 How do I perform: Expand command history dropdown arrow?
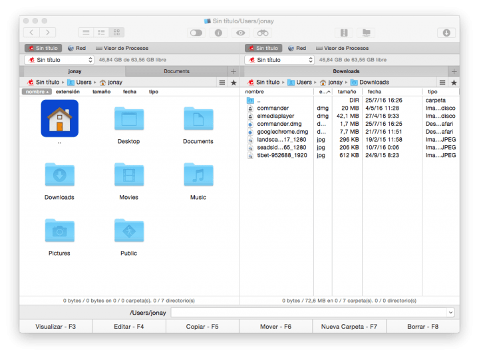pyautogui.click(x=450, y=313)
